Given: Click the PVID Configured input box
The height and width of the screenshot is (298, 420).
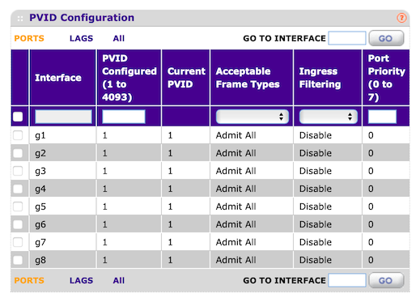Looking at the screenshot, I should (124, 117).
